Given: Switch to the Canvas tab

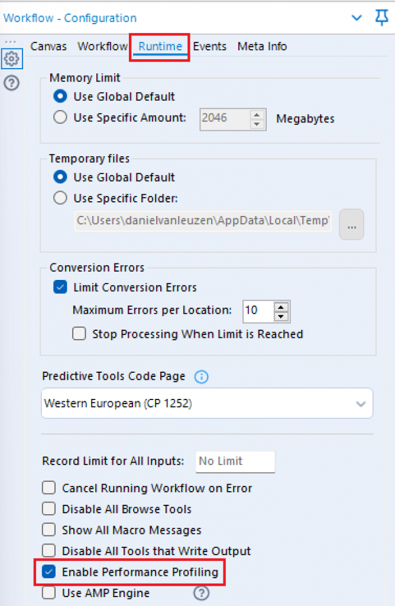Looking at the screenshot, I should click(48, 46).
